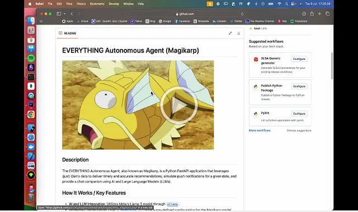The image size is (358, 212).
Task: Show Safari downloads
Action: [x=304, y=13]
